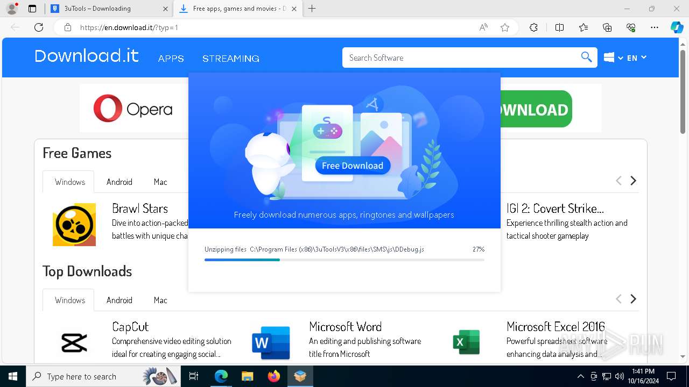Image resolution: width=689 pixels, height=387 pixels.
Task: Click the Read aloud icon
Action: click(x=483, y=27)
